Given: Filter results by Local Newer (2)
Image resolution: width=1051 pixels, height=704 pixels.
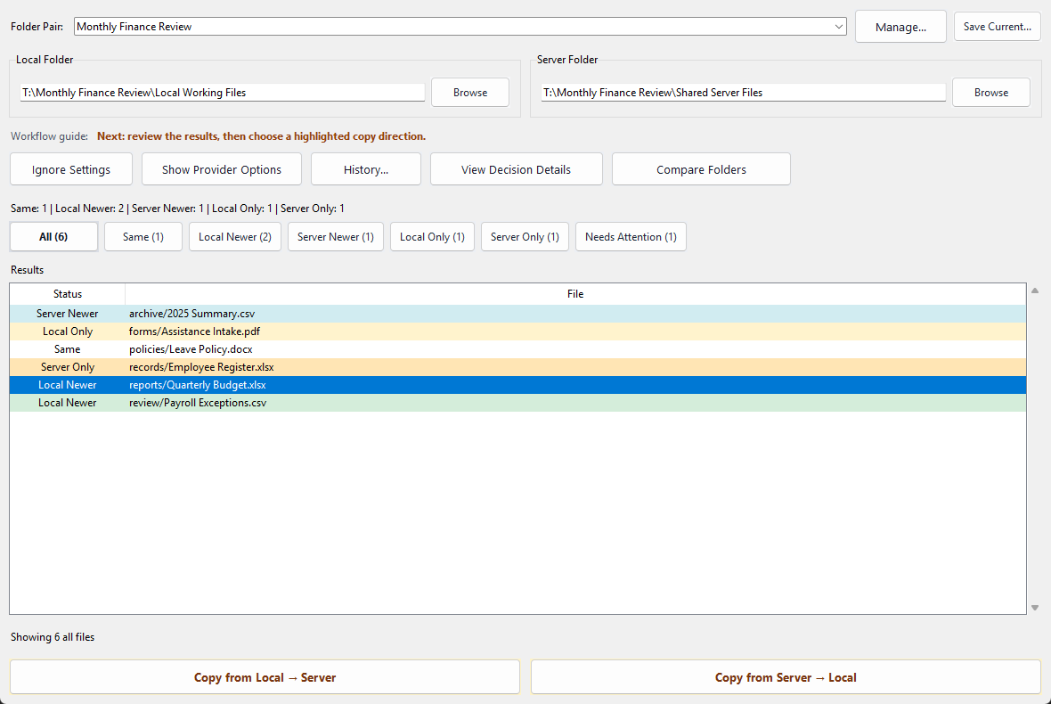Looking at the screenshot, I should (235, 237).
